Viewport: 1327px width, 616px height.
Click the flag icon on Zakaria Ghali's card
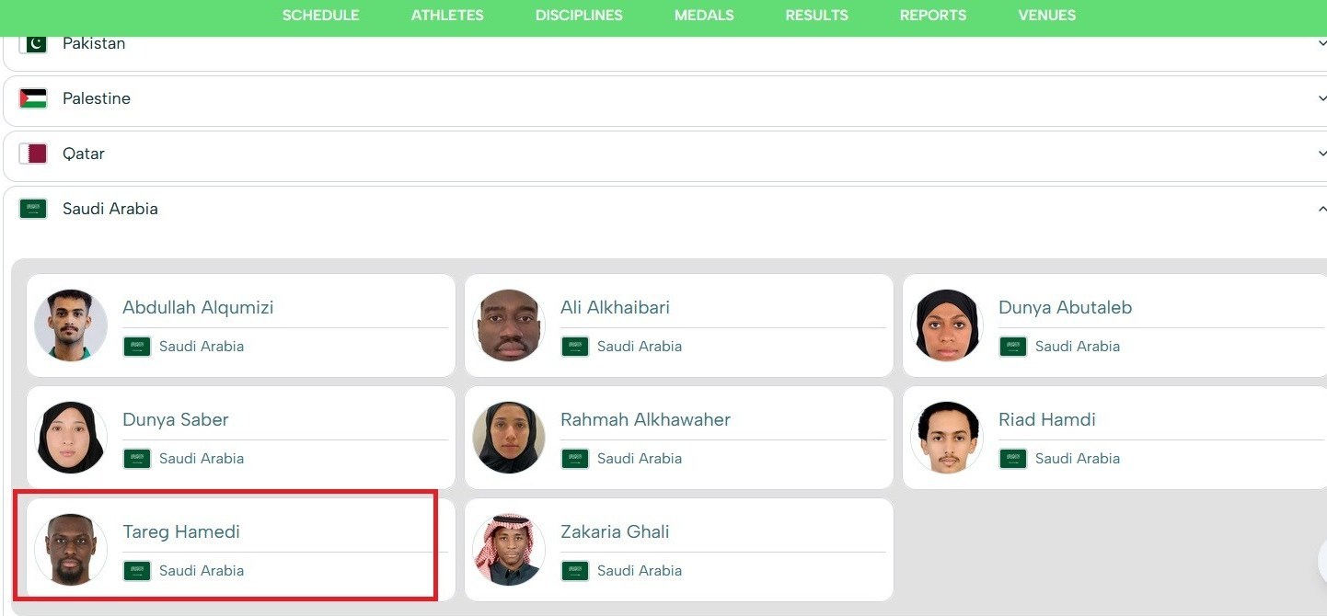pyautogui.click(x=574, y=570)
